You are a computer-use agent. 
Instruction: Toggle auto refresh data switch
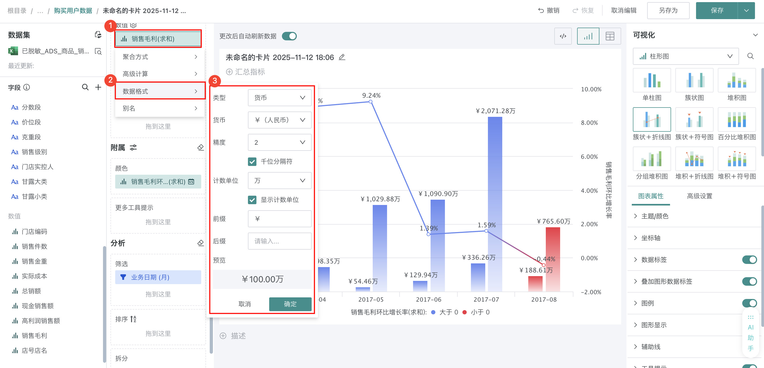(289, 36)
